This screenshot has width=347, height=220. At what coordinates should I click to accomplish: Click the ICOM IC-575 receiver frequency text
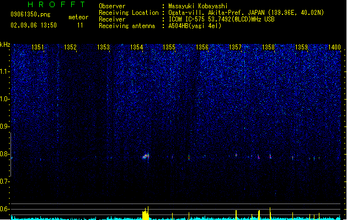tap(222, 19)
